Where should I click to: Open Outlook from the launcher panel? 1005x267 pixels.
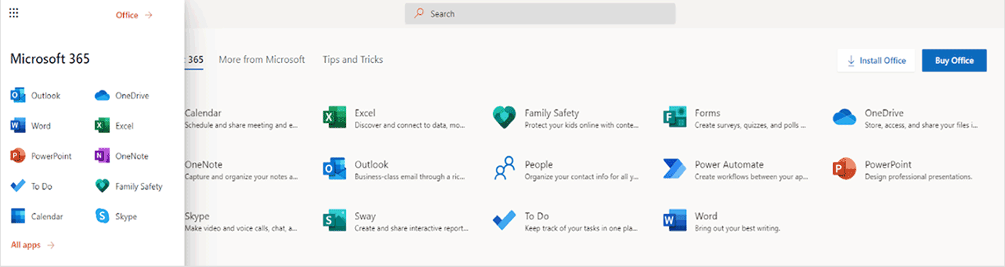(36, 96)
